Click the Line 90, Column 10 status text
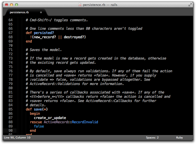The height and width of the screenshot is (144, 196). click(17, 137)
